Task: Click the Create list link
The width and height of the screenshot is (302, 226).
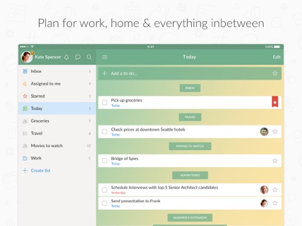Action: [x=40, y=171]
